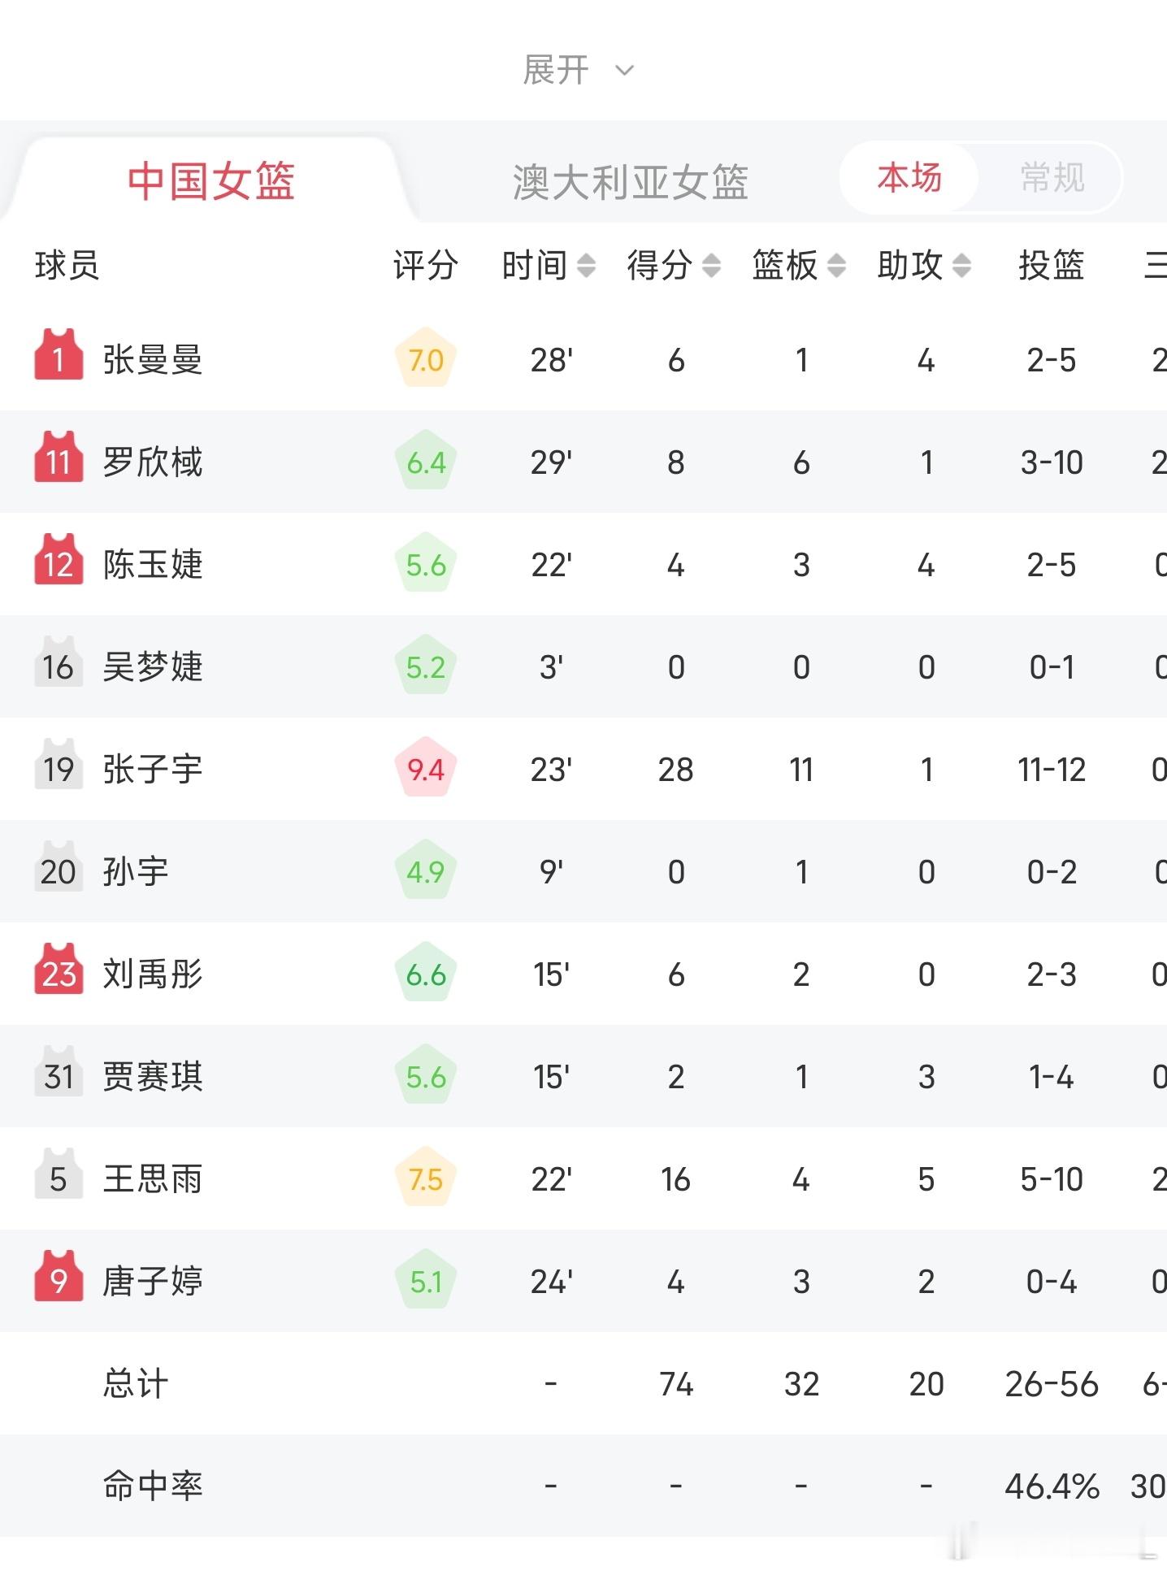Click the red number 23 jersey icon

pyautogui.click(x=59, y=969)
